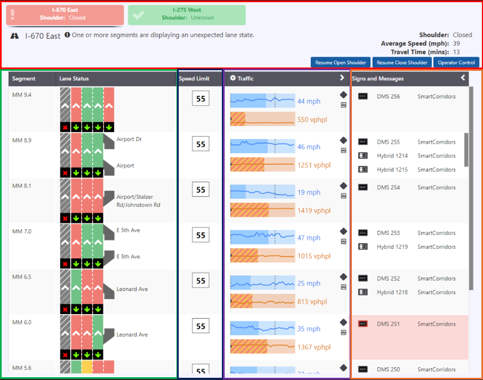
Task: Switch to the I-670 East corridor tab
Action: 65,15
